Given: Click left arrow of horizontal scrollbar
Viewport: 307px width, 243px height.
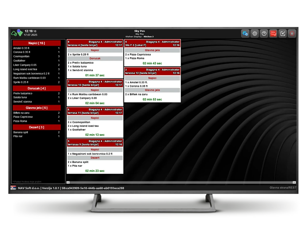Looking at the screenshot, I should (68, 183).
